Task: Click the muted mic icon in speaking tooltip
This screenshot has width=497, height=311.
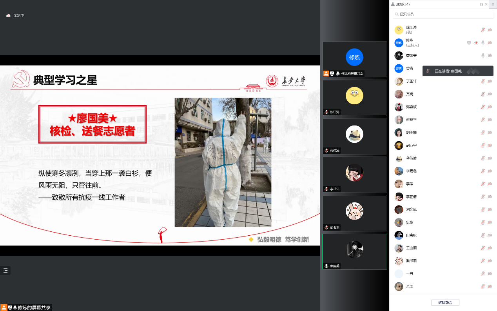Action: [x=428, y=71]
